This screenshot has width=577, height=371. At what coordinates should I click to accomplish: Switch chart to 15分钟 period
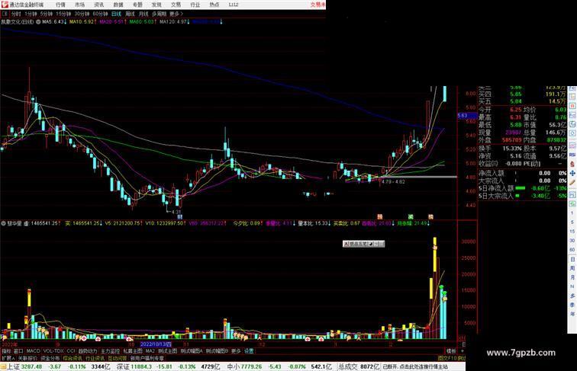point(63,14)
